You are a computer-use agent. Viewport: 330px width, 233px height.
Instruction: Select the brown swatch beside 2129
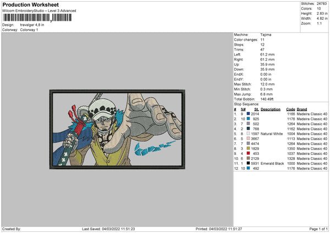(x=249, y=158)
